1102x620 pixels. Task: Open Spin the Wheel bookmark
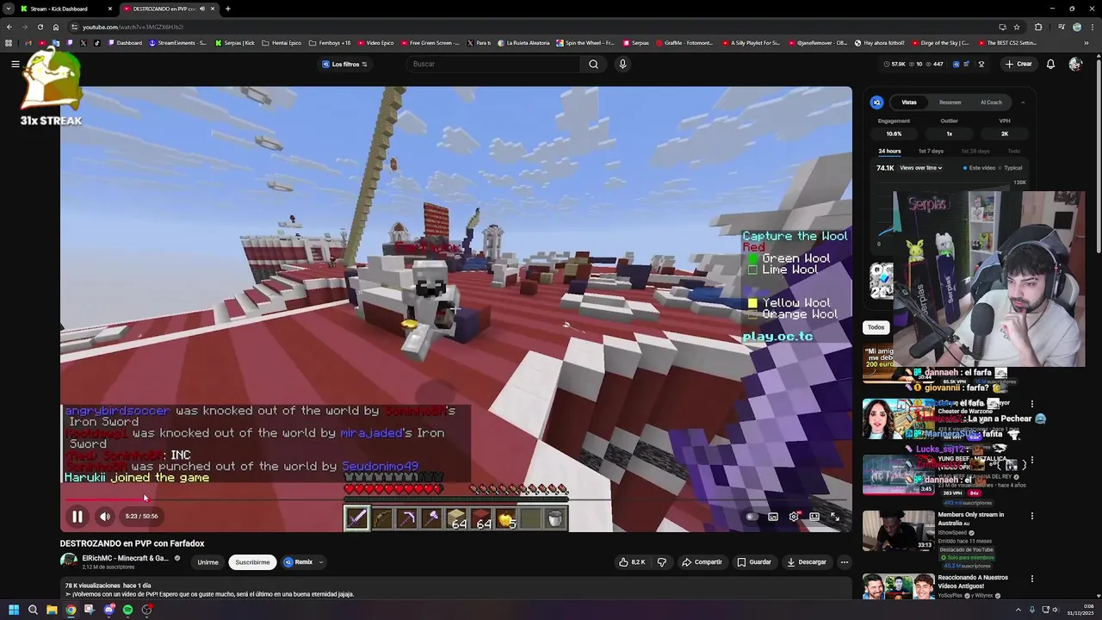(x=585, y=43)
